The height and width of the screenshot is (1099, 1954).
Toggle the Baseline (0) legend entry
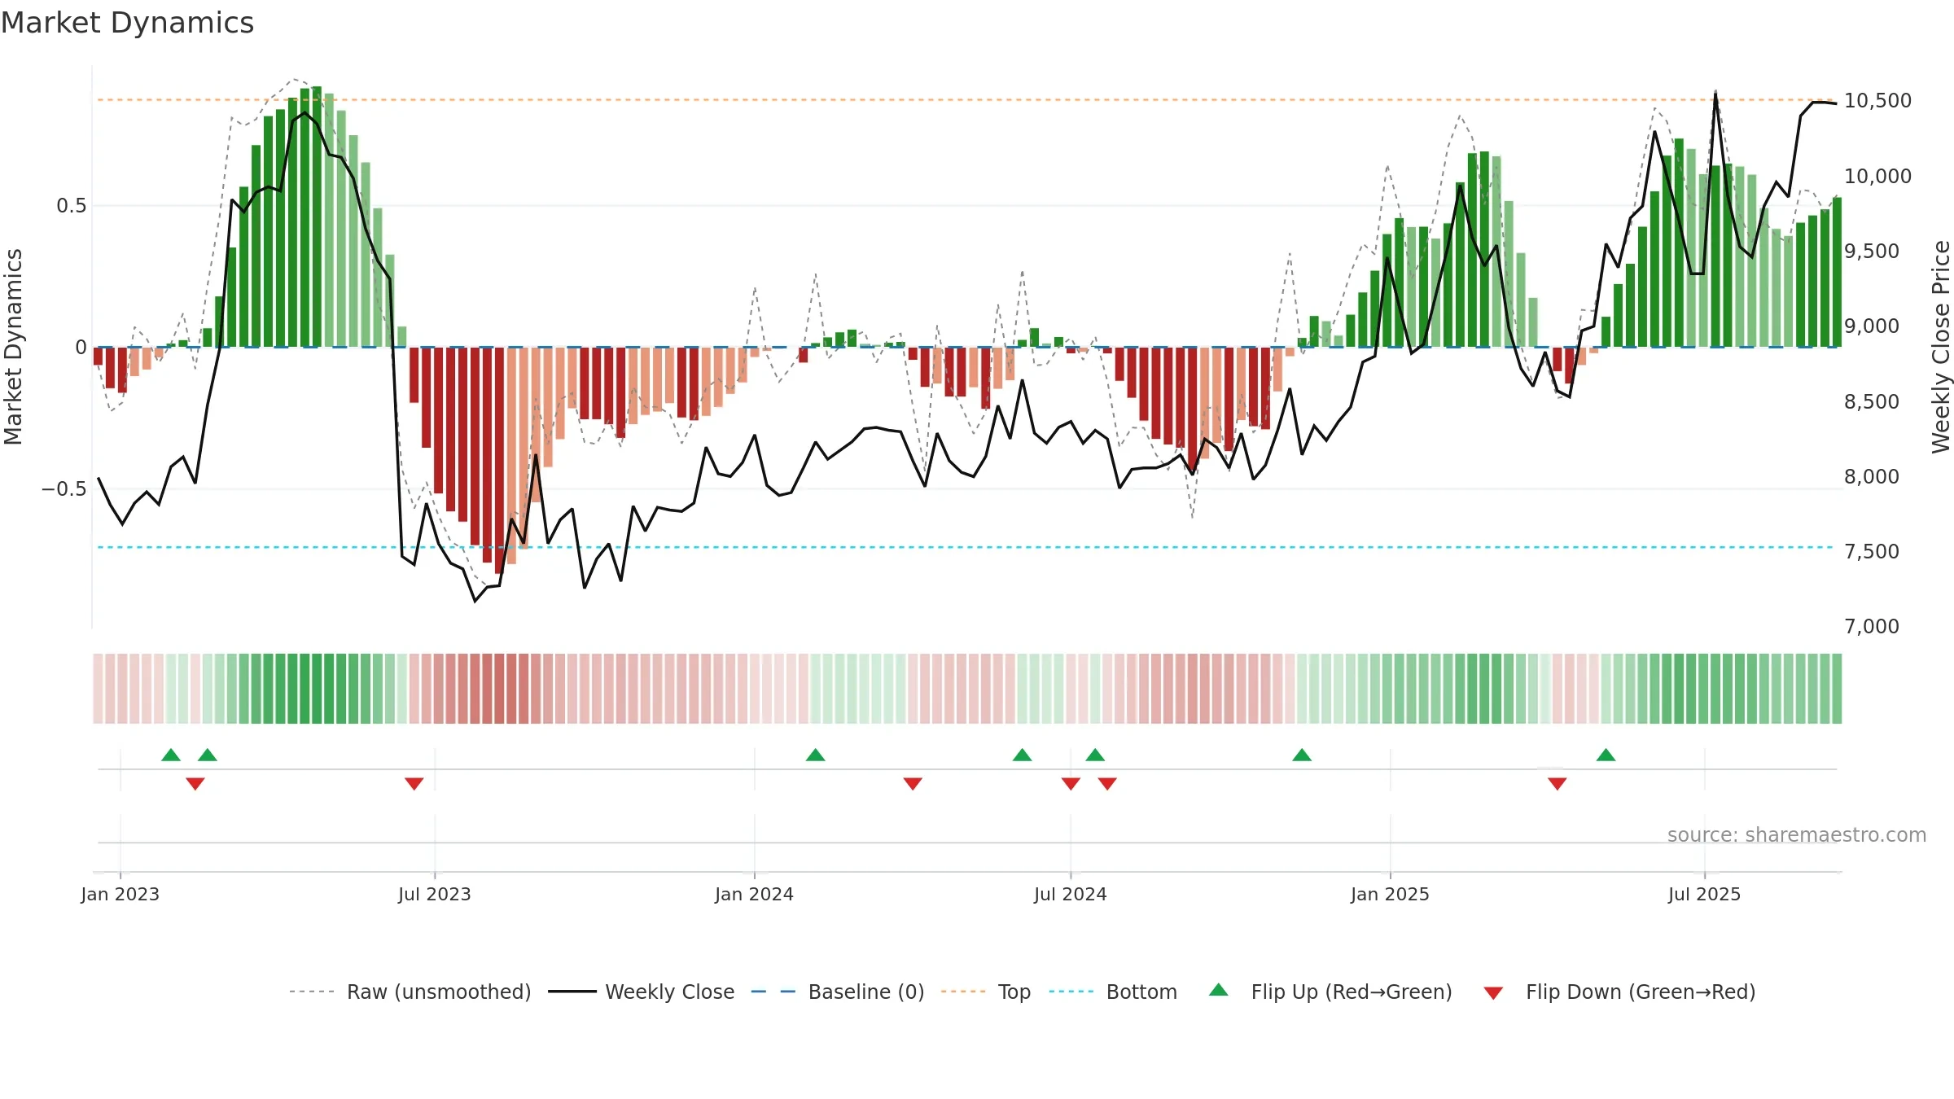coord(838,992)
